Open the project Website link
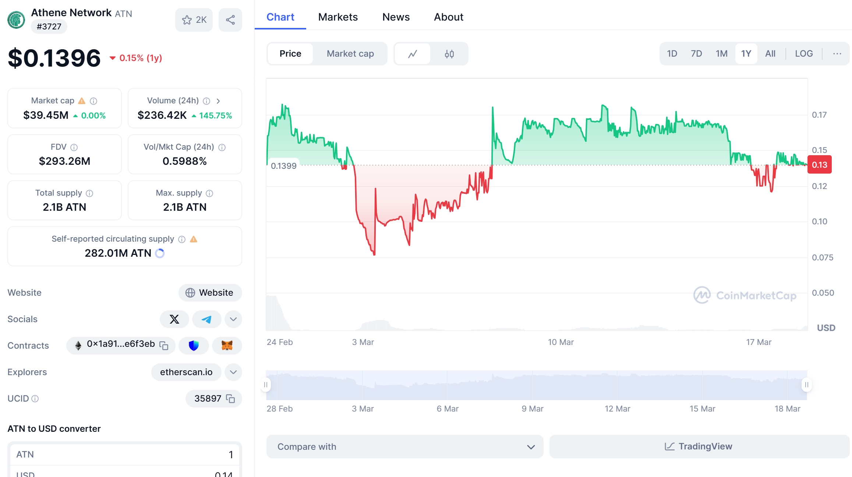The width and height of the screenshot is (852, 477). [x=210, y=292]
